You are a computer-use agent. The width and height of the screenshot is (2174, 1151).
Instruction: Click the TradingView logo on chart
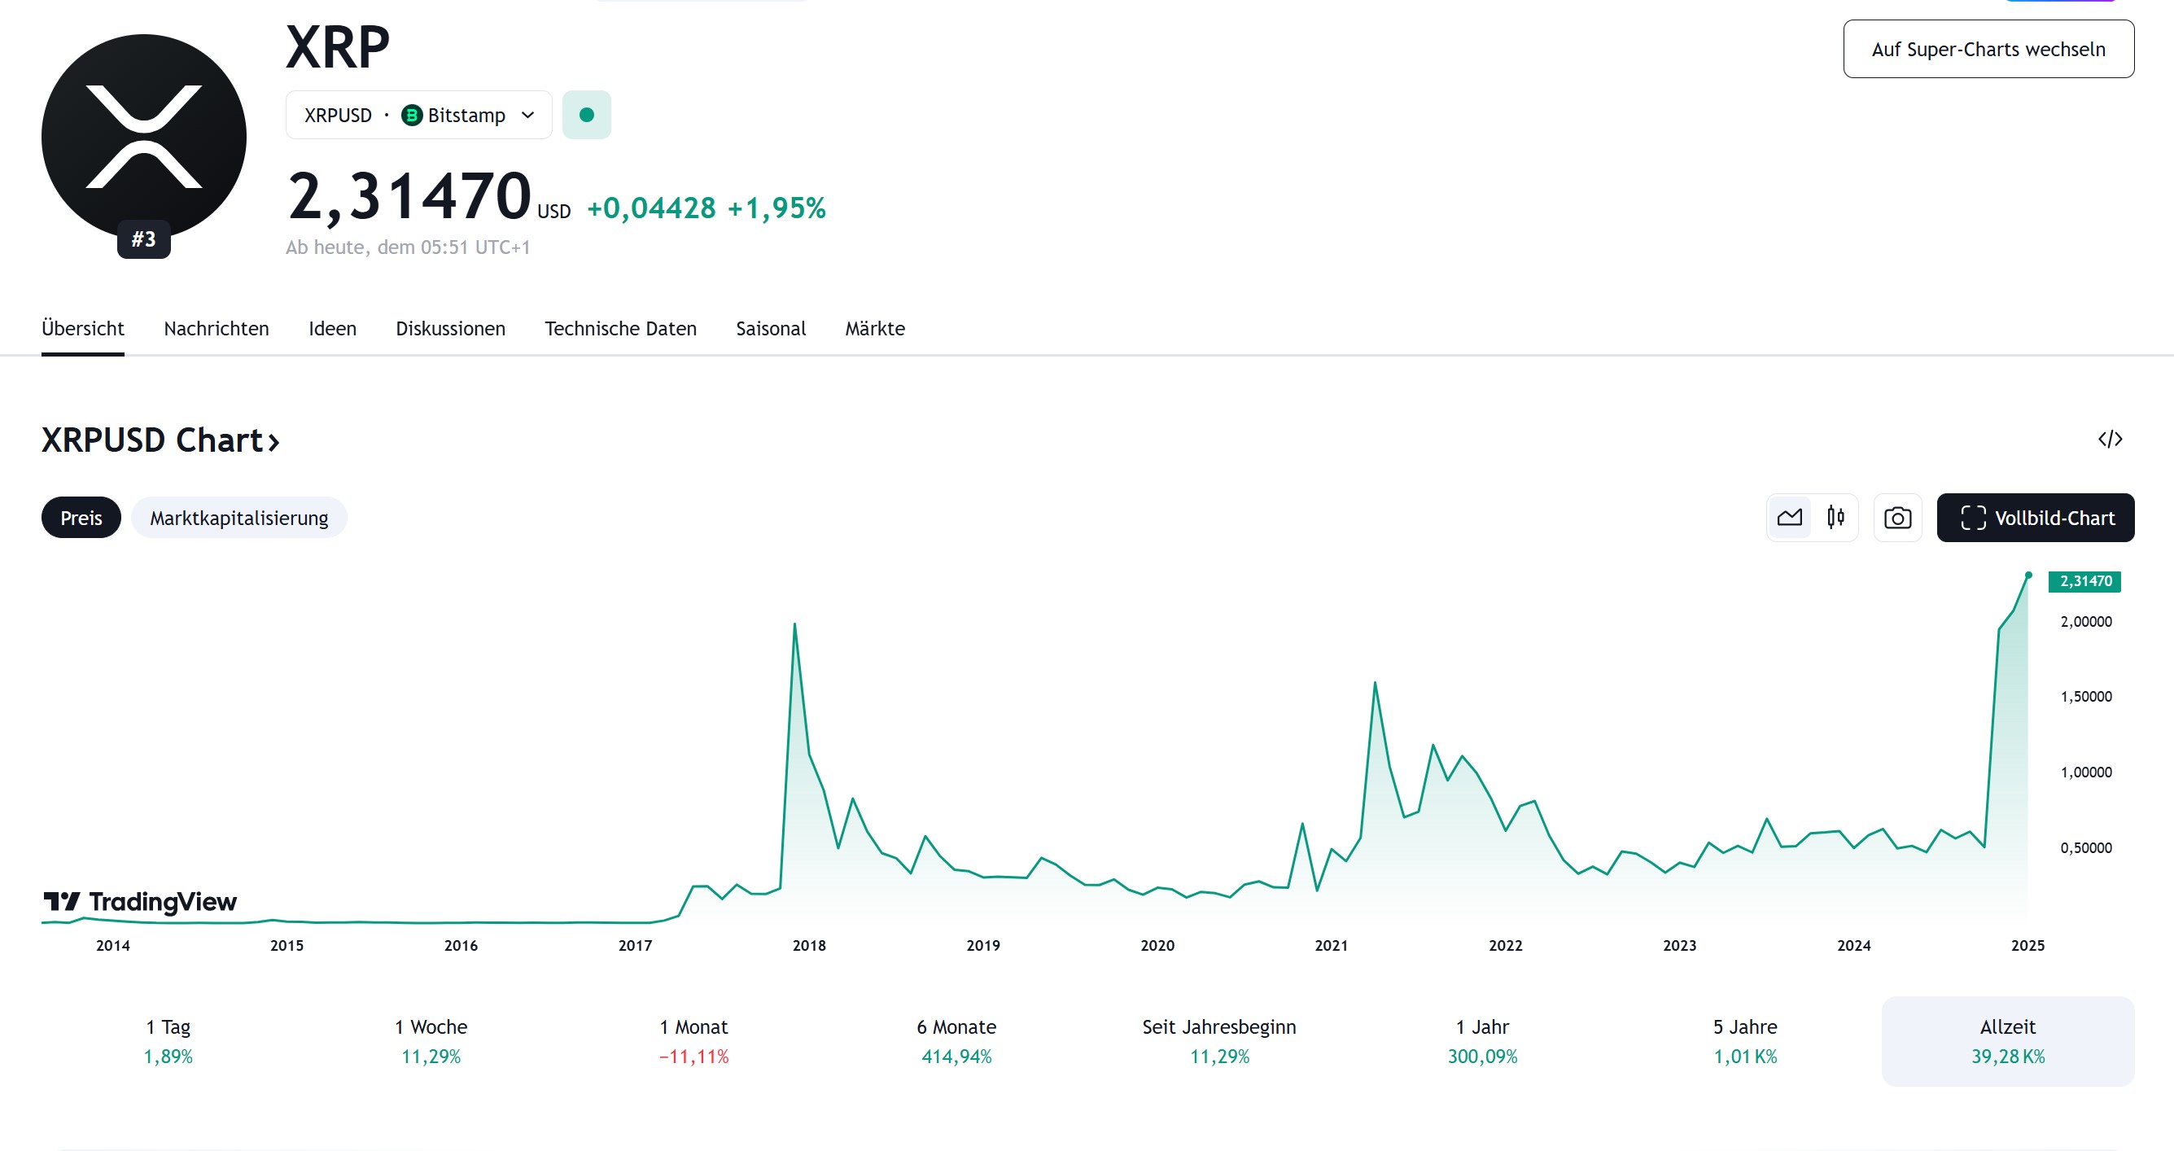[x=140, y=901]
